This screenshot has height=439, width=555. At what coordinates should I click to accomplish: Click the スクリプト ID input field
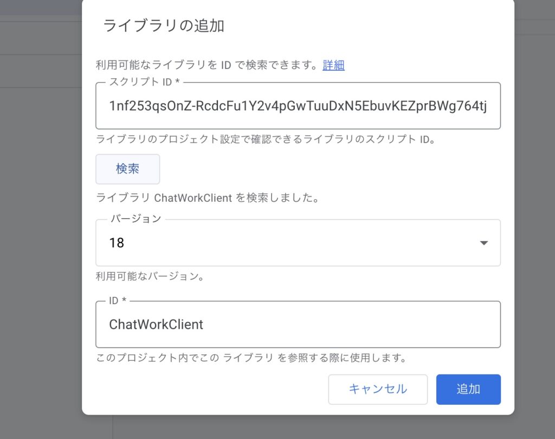(298, 106)
